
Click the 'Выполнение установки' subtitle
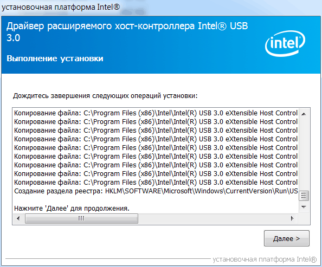click(x=55, y=58)
